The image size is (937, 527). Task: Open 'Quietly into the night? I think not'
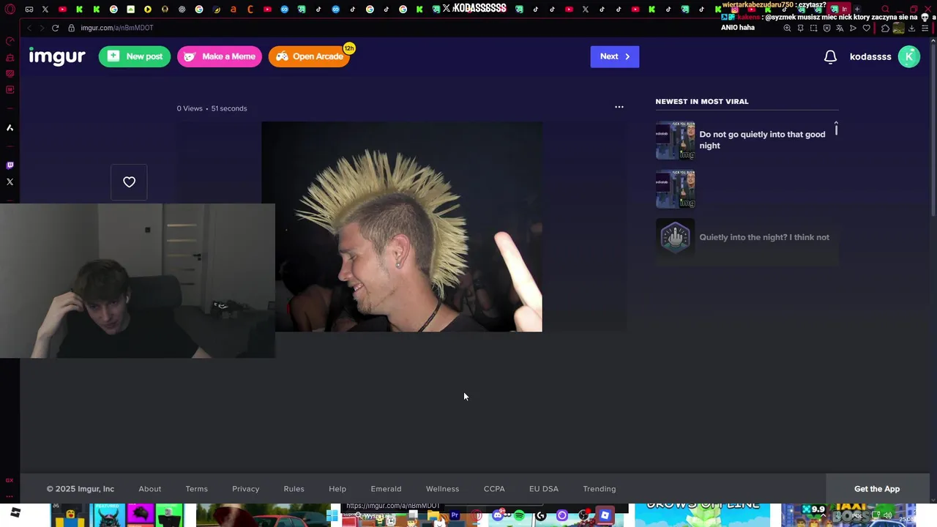(x=764, y=237)
